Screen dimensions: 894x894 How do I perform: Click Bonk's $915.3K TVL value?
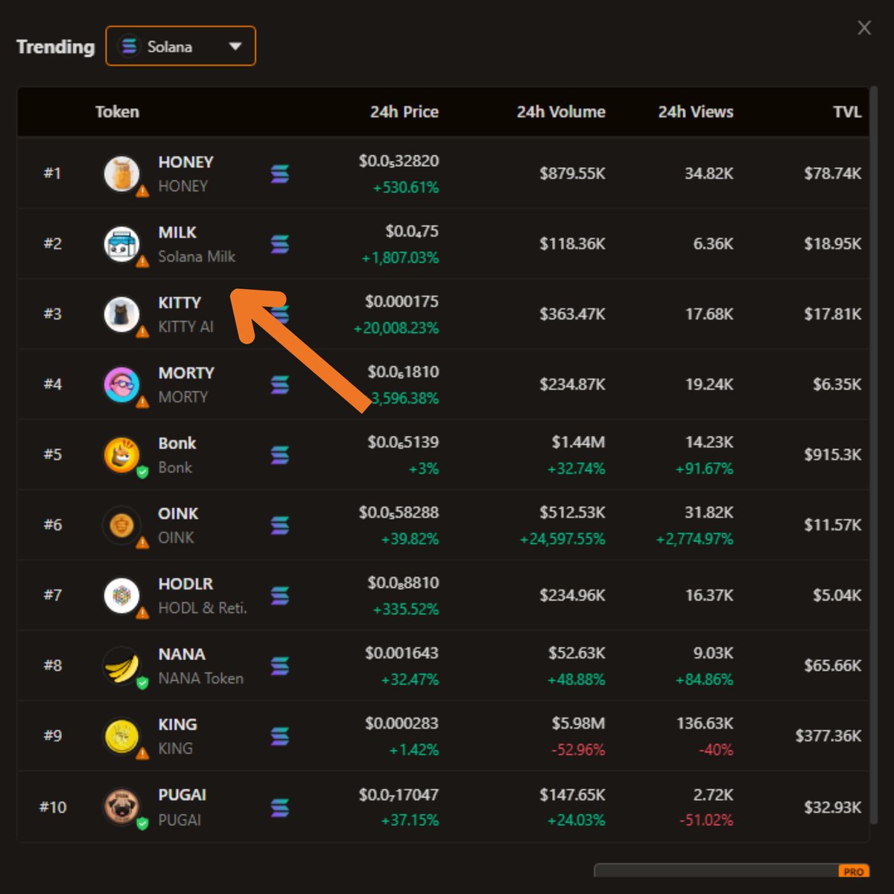832,454
